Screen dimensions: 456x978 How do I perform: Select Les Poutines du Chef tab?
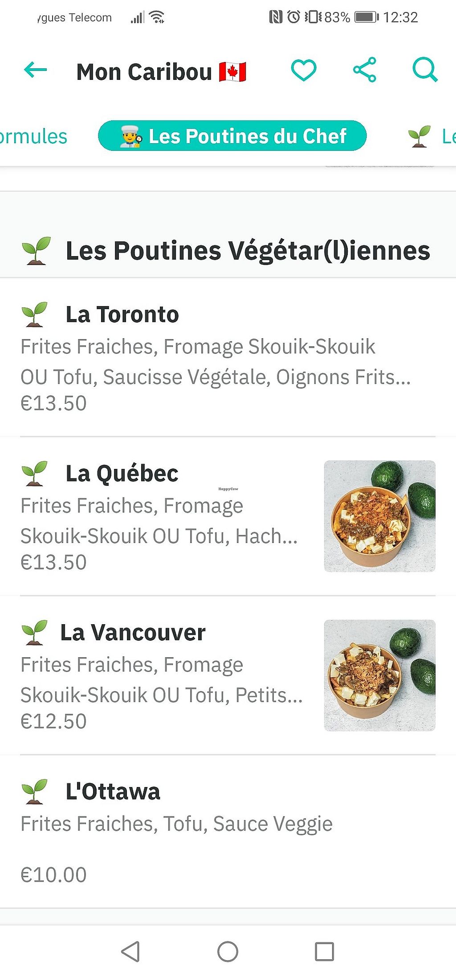(232, 136)
